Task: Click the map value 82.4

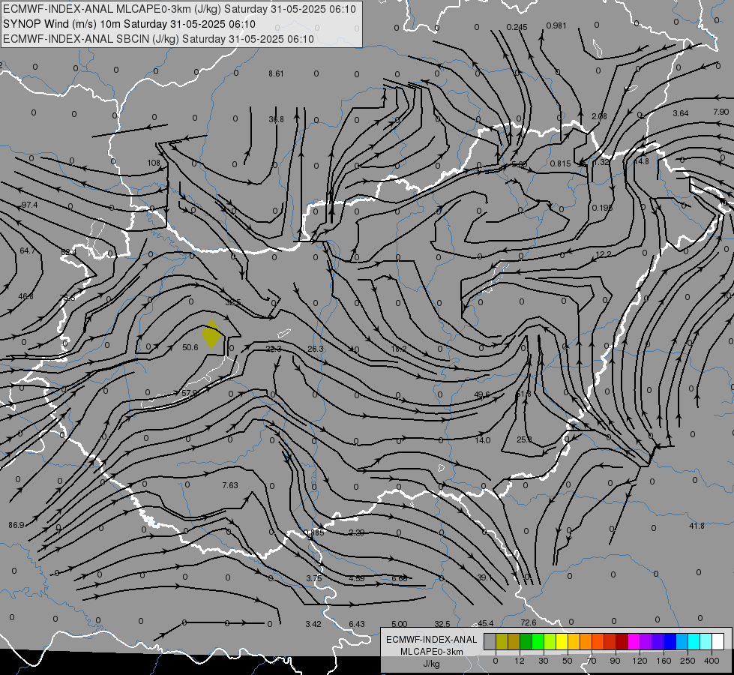Action: tap(68, 252)
